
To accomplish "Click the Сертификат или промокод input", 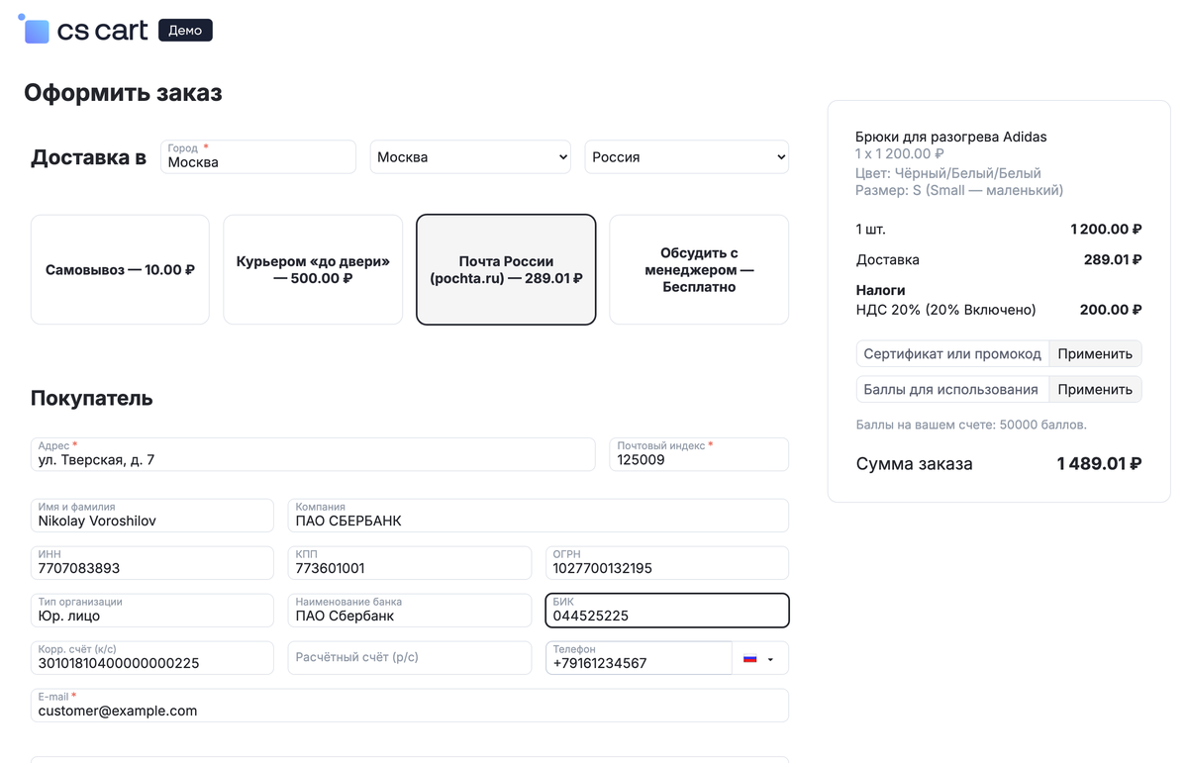I will 952,353.
